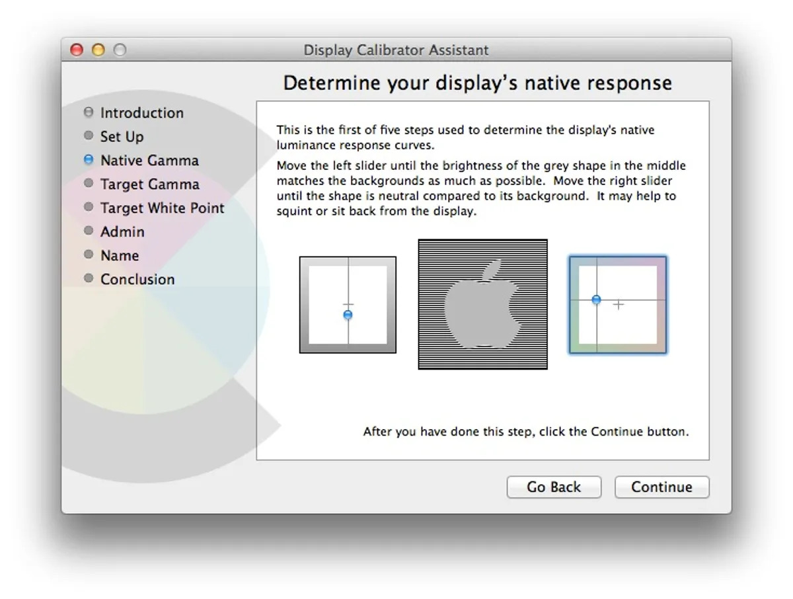This screenshot has width=793, height=599.
Task: Click the bullet beside Conclusion
Action: click(89, 279)
